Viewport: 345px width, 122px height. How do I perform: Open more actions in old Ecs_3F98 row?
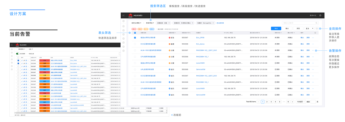28,60
